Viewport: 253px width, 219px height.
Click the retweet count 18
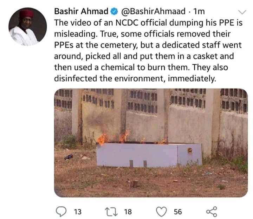pyautogui.click(x=128, y=212)
